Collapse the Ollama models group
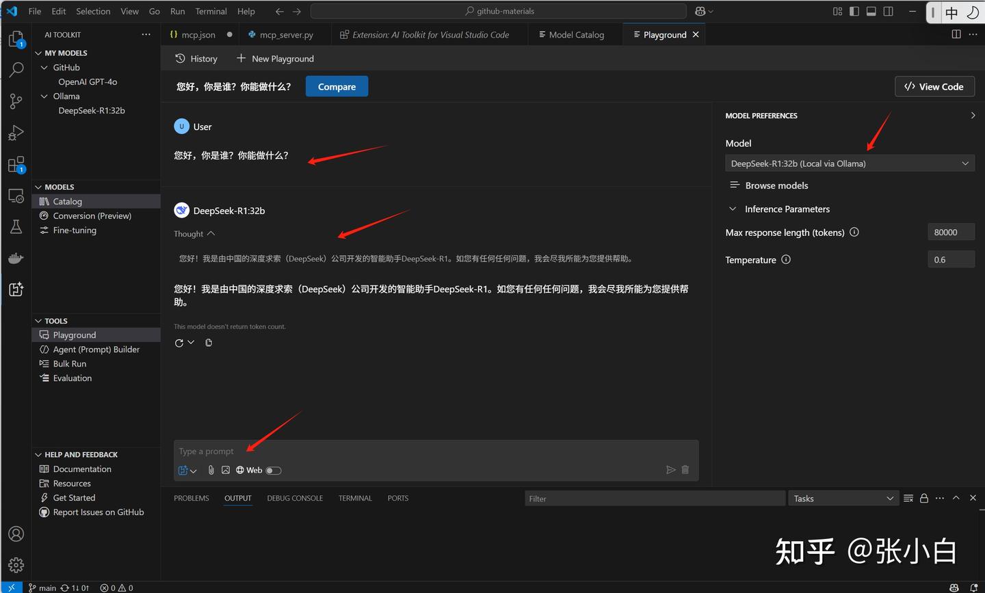 [44, 96]
